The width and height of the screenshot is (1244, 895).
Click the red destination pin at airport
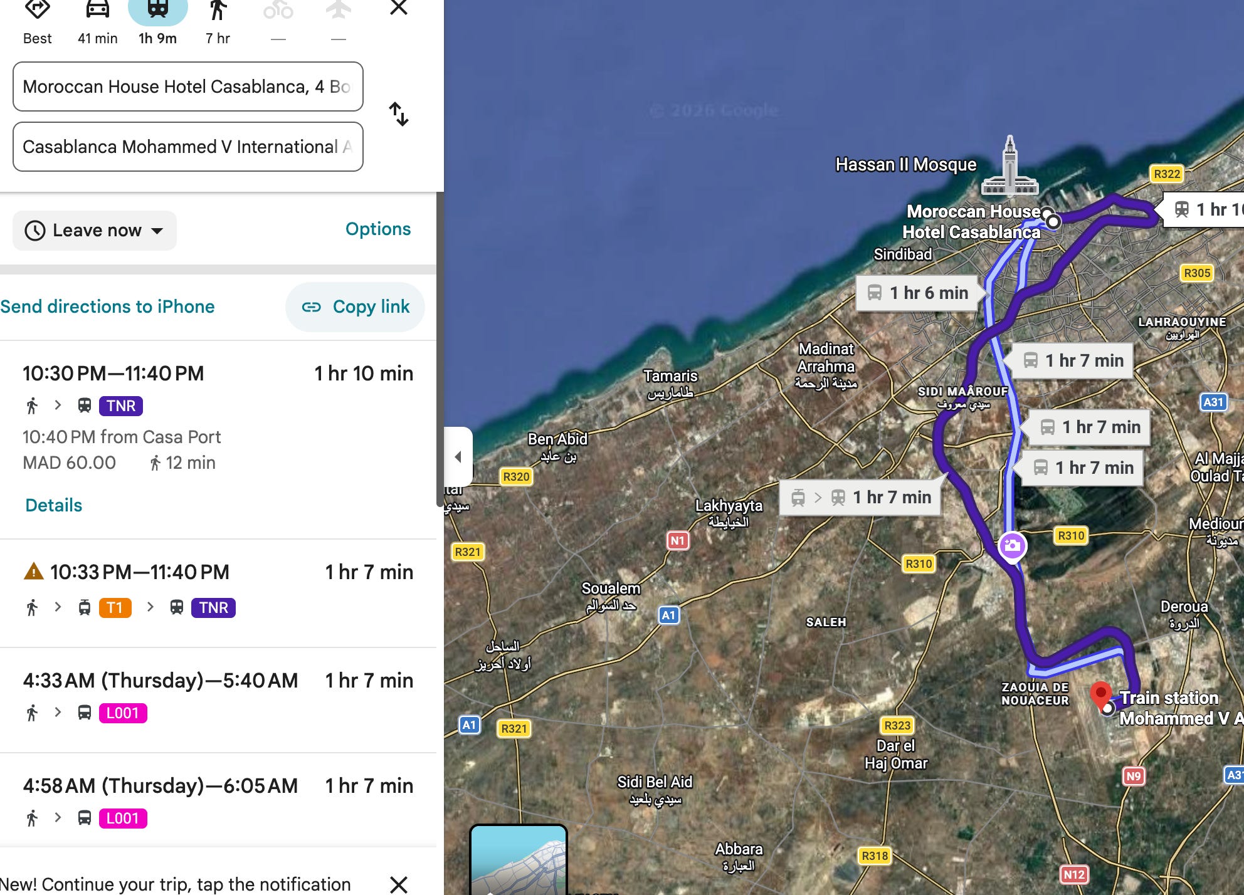[1100, 696]
